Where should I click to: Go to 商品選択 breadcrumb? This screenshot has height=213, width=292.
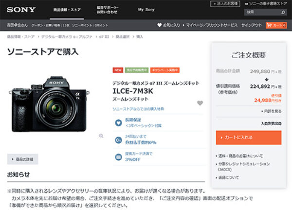coord(123,36)
